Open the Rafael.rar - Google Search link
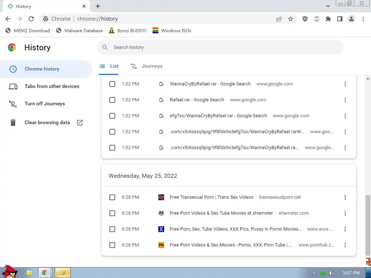The height and width of the screenshot is (278, 371). click(197, 100)
